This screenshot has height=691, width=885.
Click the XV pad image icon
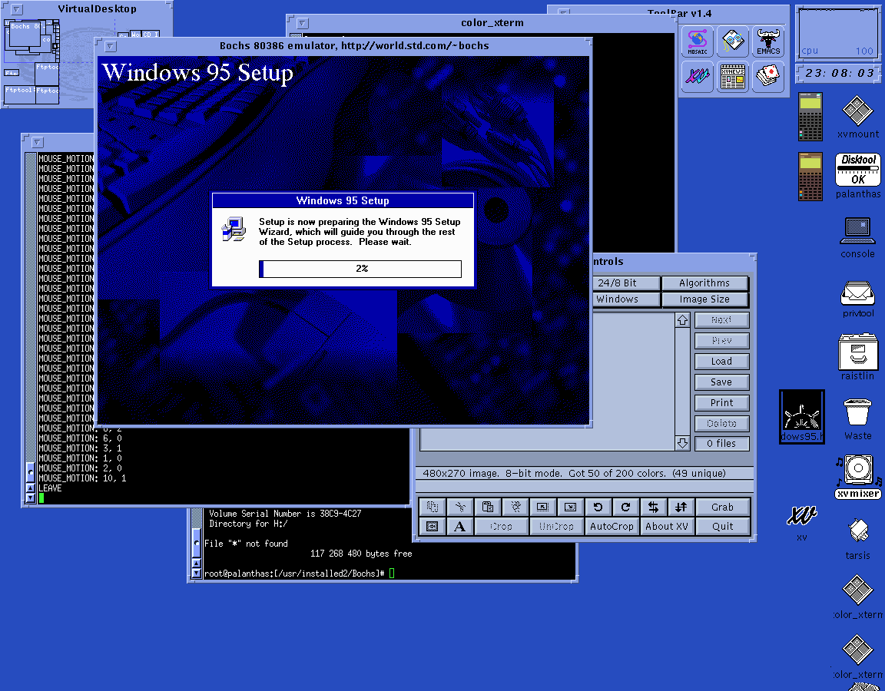click(x=432, y=526)
